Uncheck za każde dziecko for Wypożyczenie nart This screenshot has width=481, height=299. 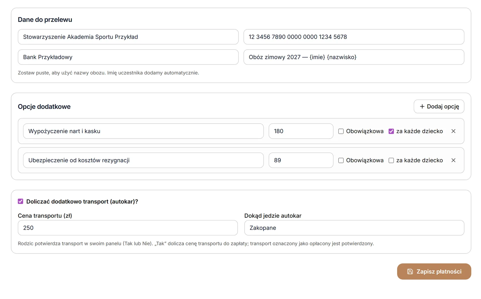391,131
